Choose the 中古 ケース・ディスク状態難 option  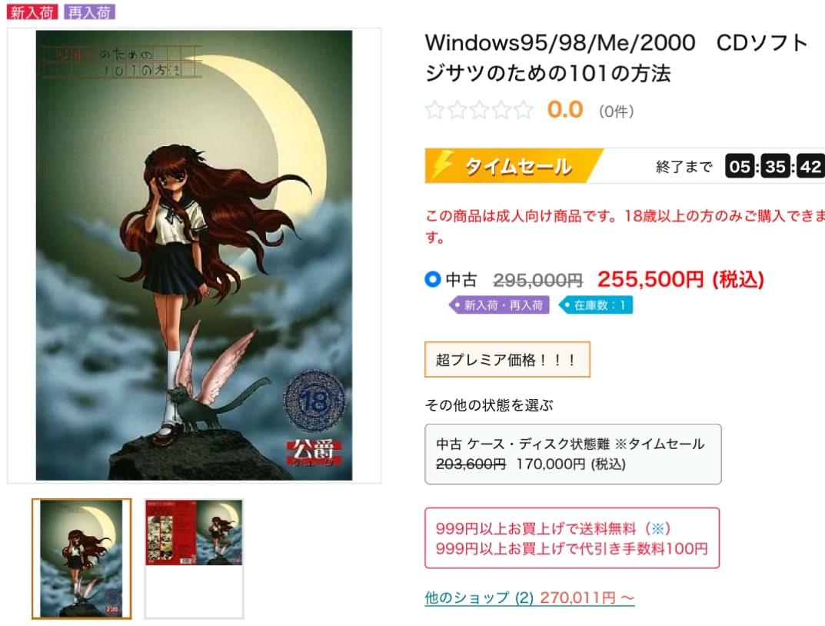coord(573,454)
